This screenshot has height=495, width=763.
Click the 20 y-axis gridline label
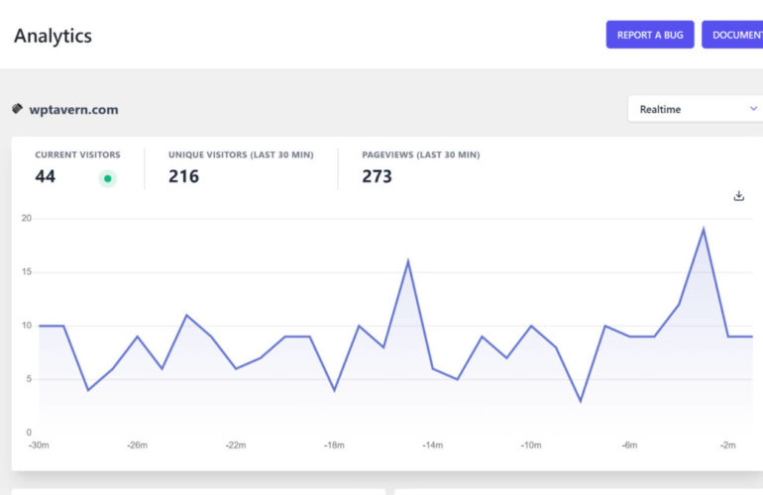click(27, 218)
